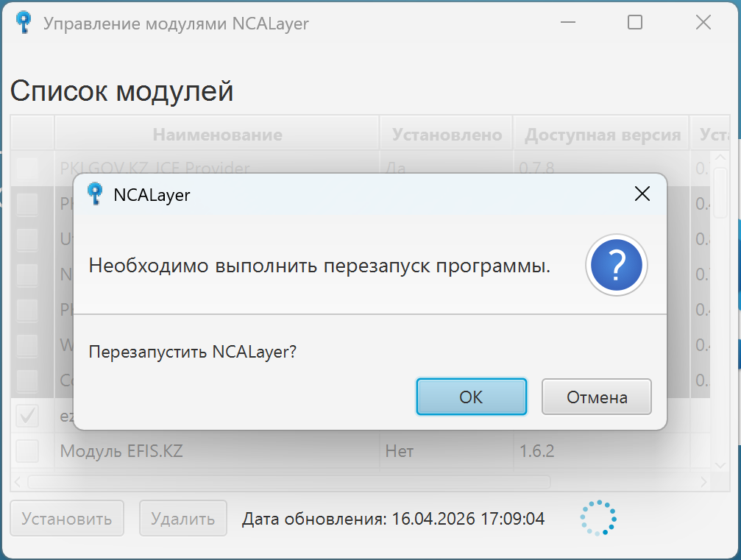The height and width of the screenshot is (560, 741).
Task: Maximize the module management window
Action: 635,22
